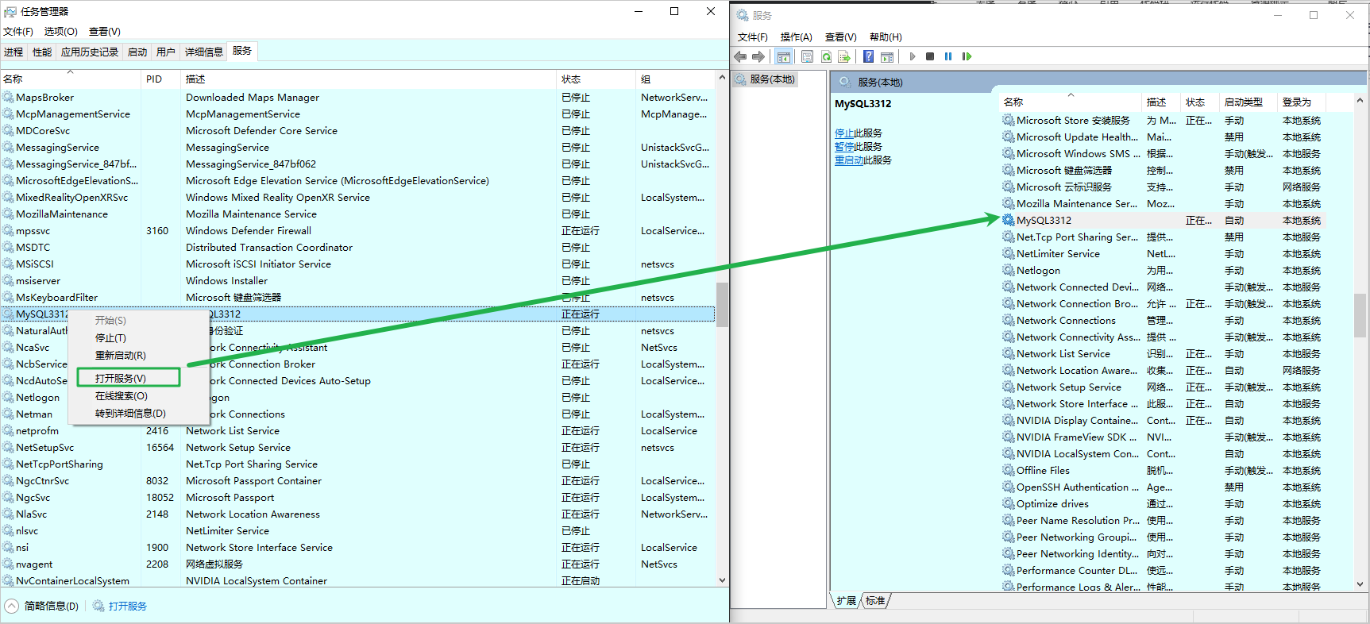Sort by 登录为 column in Services

click(1301, 102)
